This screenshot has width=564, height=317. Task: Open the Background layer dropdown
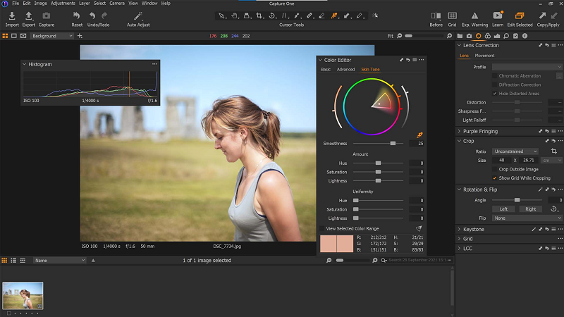coord(51,36)
